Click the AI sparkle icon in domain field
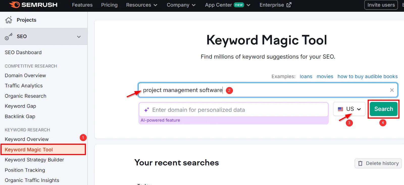This screenshot has width=404, height=185. click(x=146, y=110)
